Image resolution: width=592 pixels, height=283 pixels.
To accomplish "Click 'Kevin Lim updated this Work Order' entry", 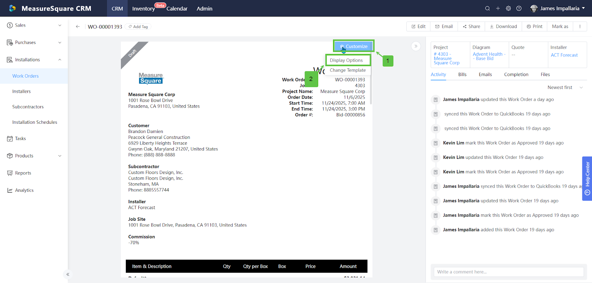I will [493, 157].
